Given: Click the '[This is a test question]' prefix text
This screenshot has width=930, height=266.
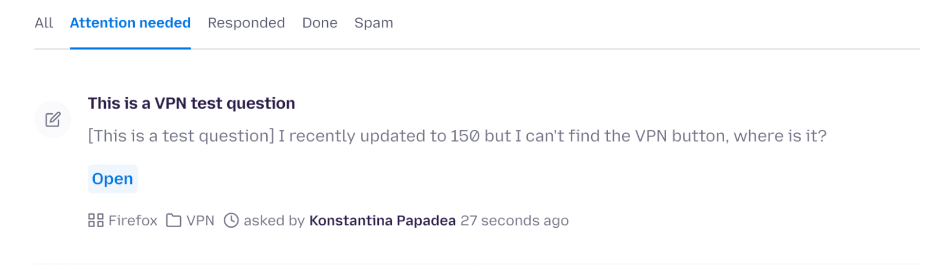Looking at the screenshot, I should coord(181,136).
